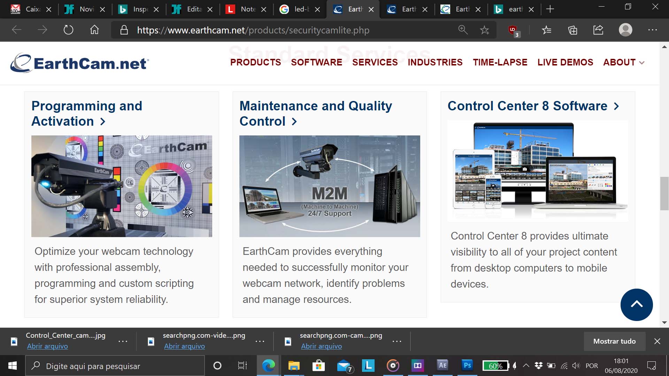Click the blue scroll-to-top button

[x=637, y=305]
